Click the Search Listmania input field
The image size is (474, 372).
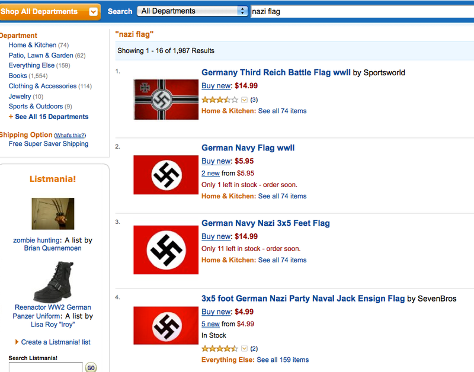[x=46, y=367]
